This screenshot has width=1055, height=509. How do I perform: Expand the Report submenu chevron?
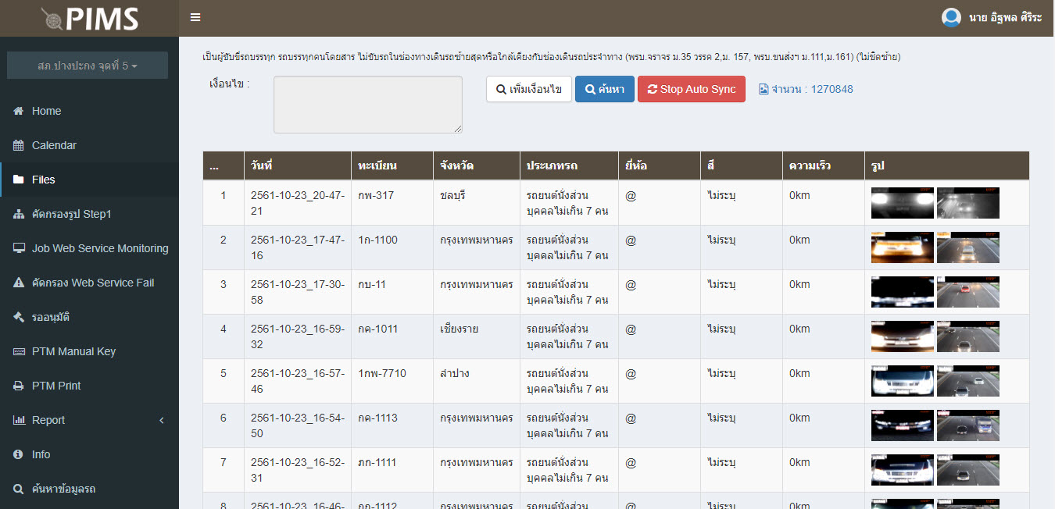pyautogui.click(x=162, y=420)
